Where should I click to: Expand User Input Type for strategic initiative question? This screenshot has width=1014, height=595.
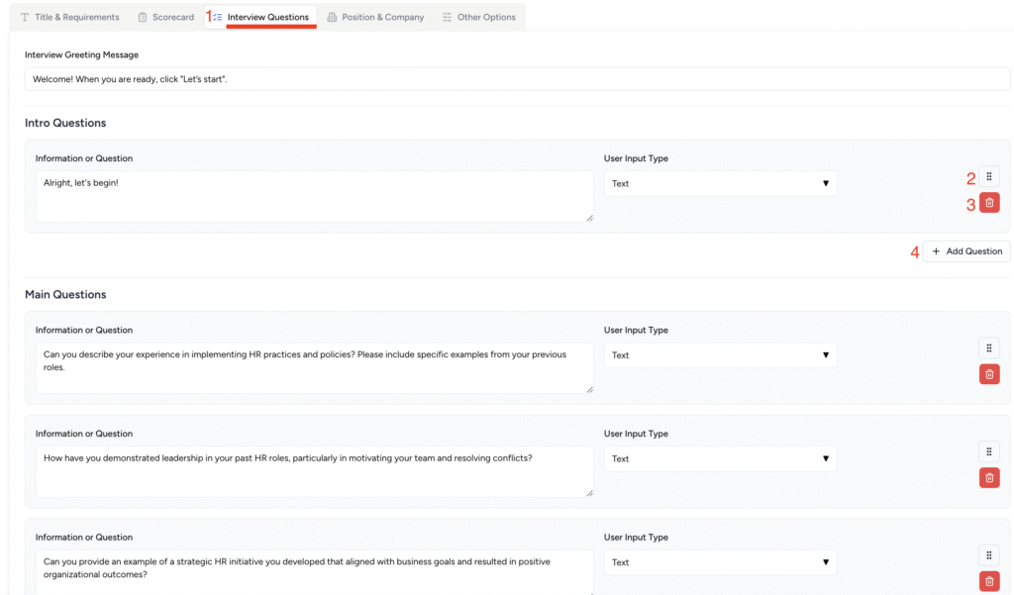(720, 562)
